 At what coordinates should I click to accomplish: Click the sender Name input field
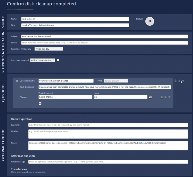pyautogui.click(x=75, y=19)
